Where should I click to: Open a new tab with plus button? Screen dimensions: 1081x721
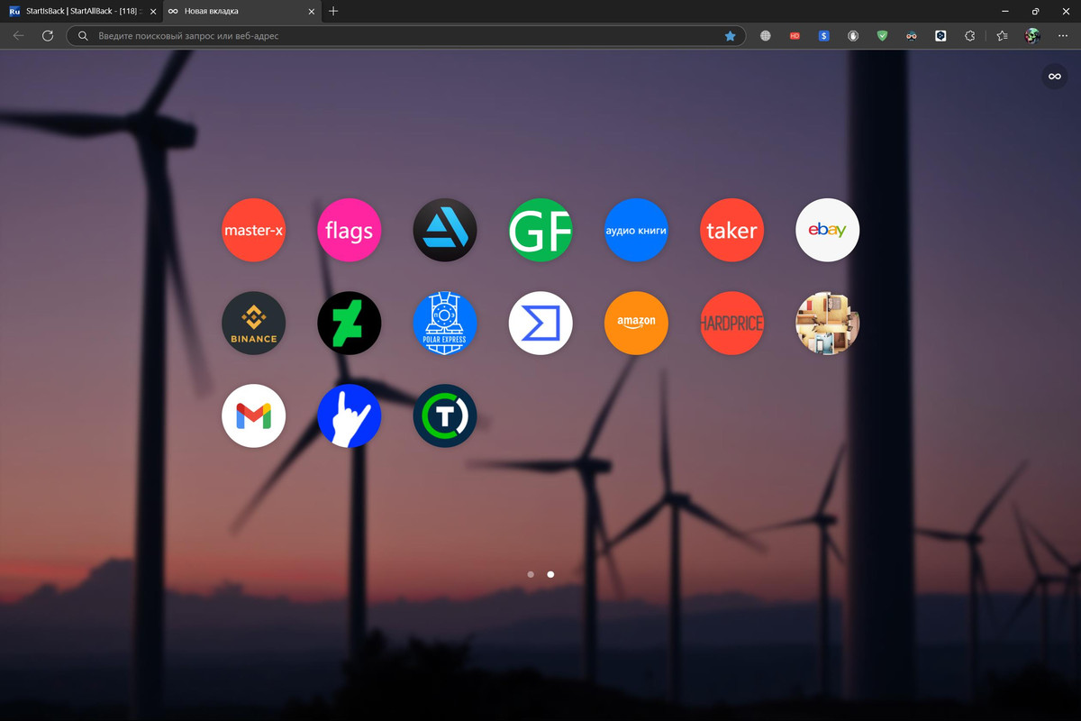[x=333, y=11]
